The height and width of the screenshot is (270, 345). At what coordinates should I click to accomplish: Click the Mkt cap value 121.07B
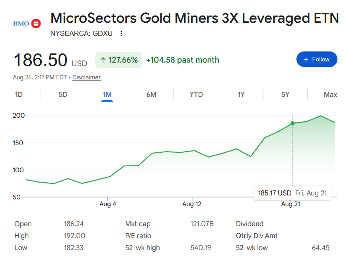[202, 224]
